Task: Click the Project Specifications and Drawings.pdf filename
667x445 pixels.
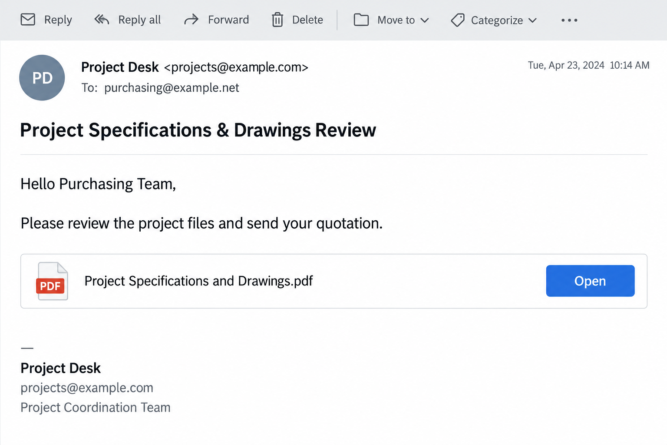Action: (x=198, y=281)
